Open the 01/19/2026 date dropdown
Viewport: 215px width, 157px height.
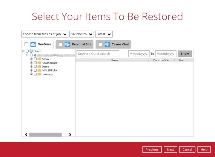(x=82, y=34)
